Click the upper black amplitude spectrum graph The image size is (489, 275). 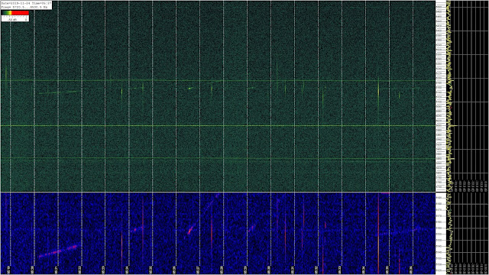(467, 96)
